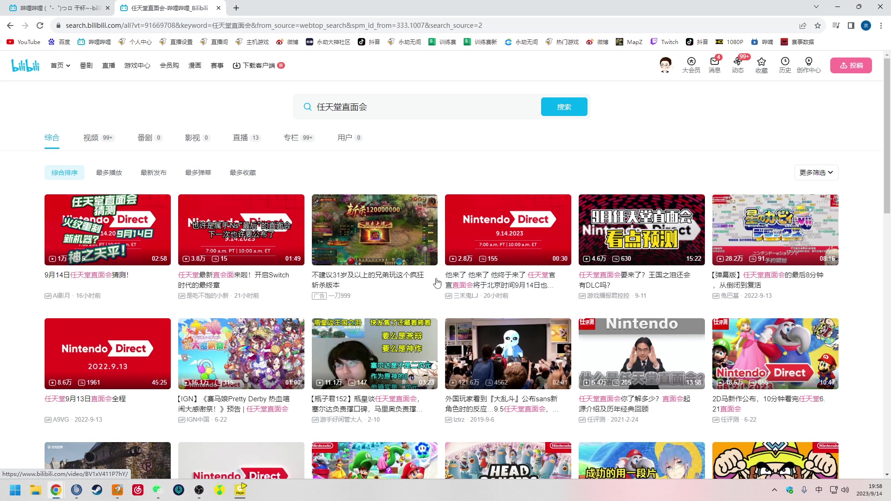The image size is (891, 501).
Task: Open the 消息 (messages) icon
Action: coord(714,65)
